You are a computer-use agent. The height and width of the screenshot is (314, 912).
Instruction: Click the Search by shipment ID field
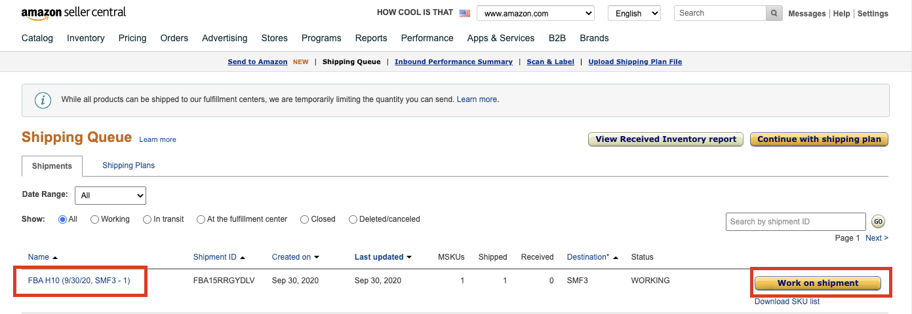(795, 222)
